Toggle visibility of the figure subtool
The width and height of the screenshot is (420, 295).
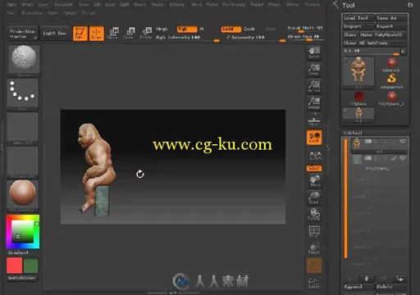point(403,141)
